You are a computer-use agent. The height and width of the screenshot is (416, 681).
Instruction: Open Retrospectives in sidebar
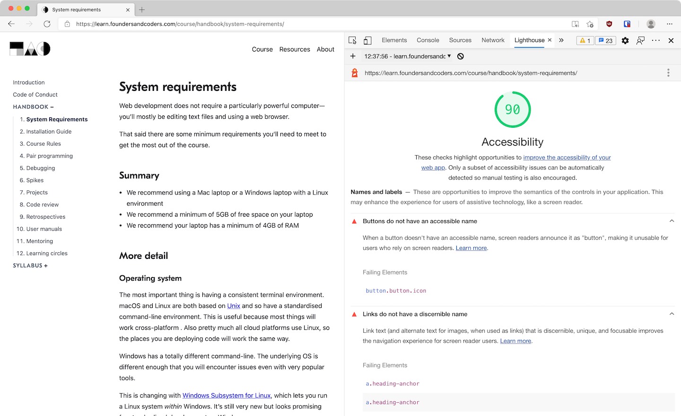coord(46,217)
